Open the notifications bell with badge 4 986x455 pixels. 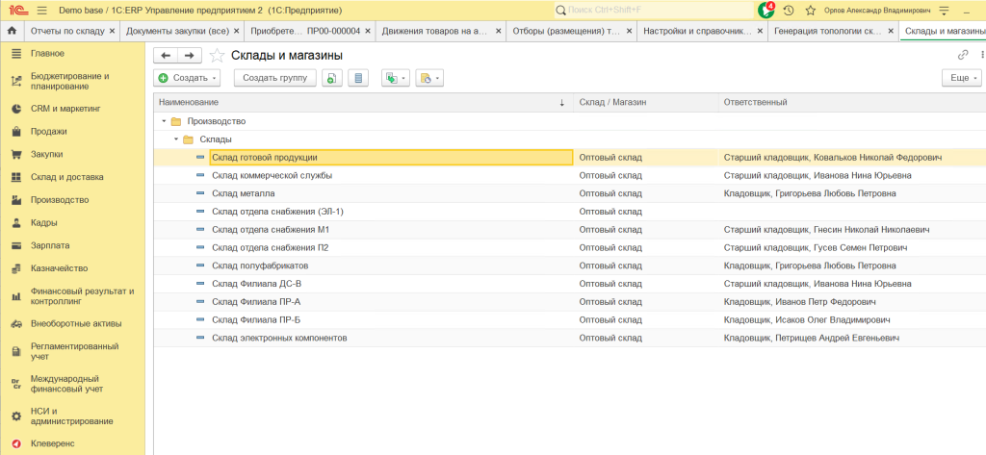765,10
